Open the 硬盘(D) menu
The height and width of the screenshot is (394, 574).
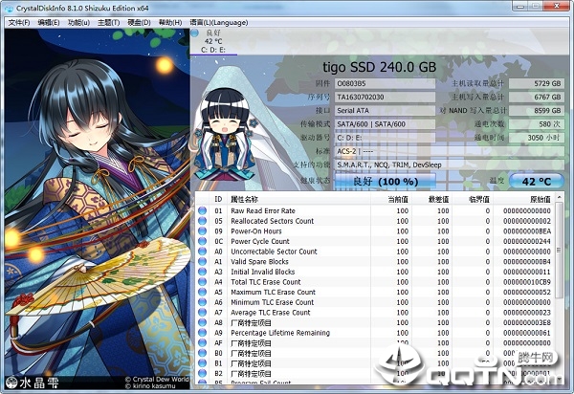pos(139,23)
